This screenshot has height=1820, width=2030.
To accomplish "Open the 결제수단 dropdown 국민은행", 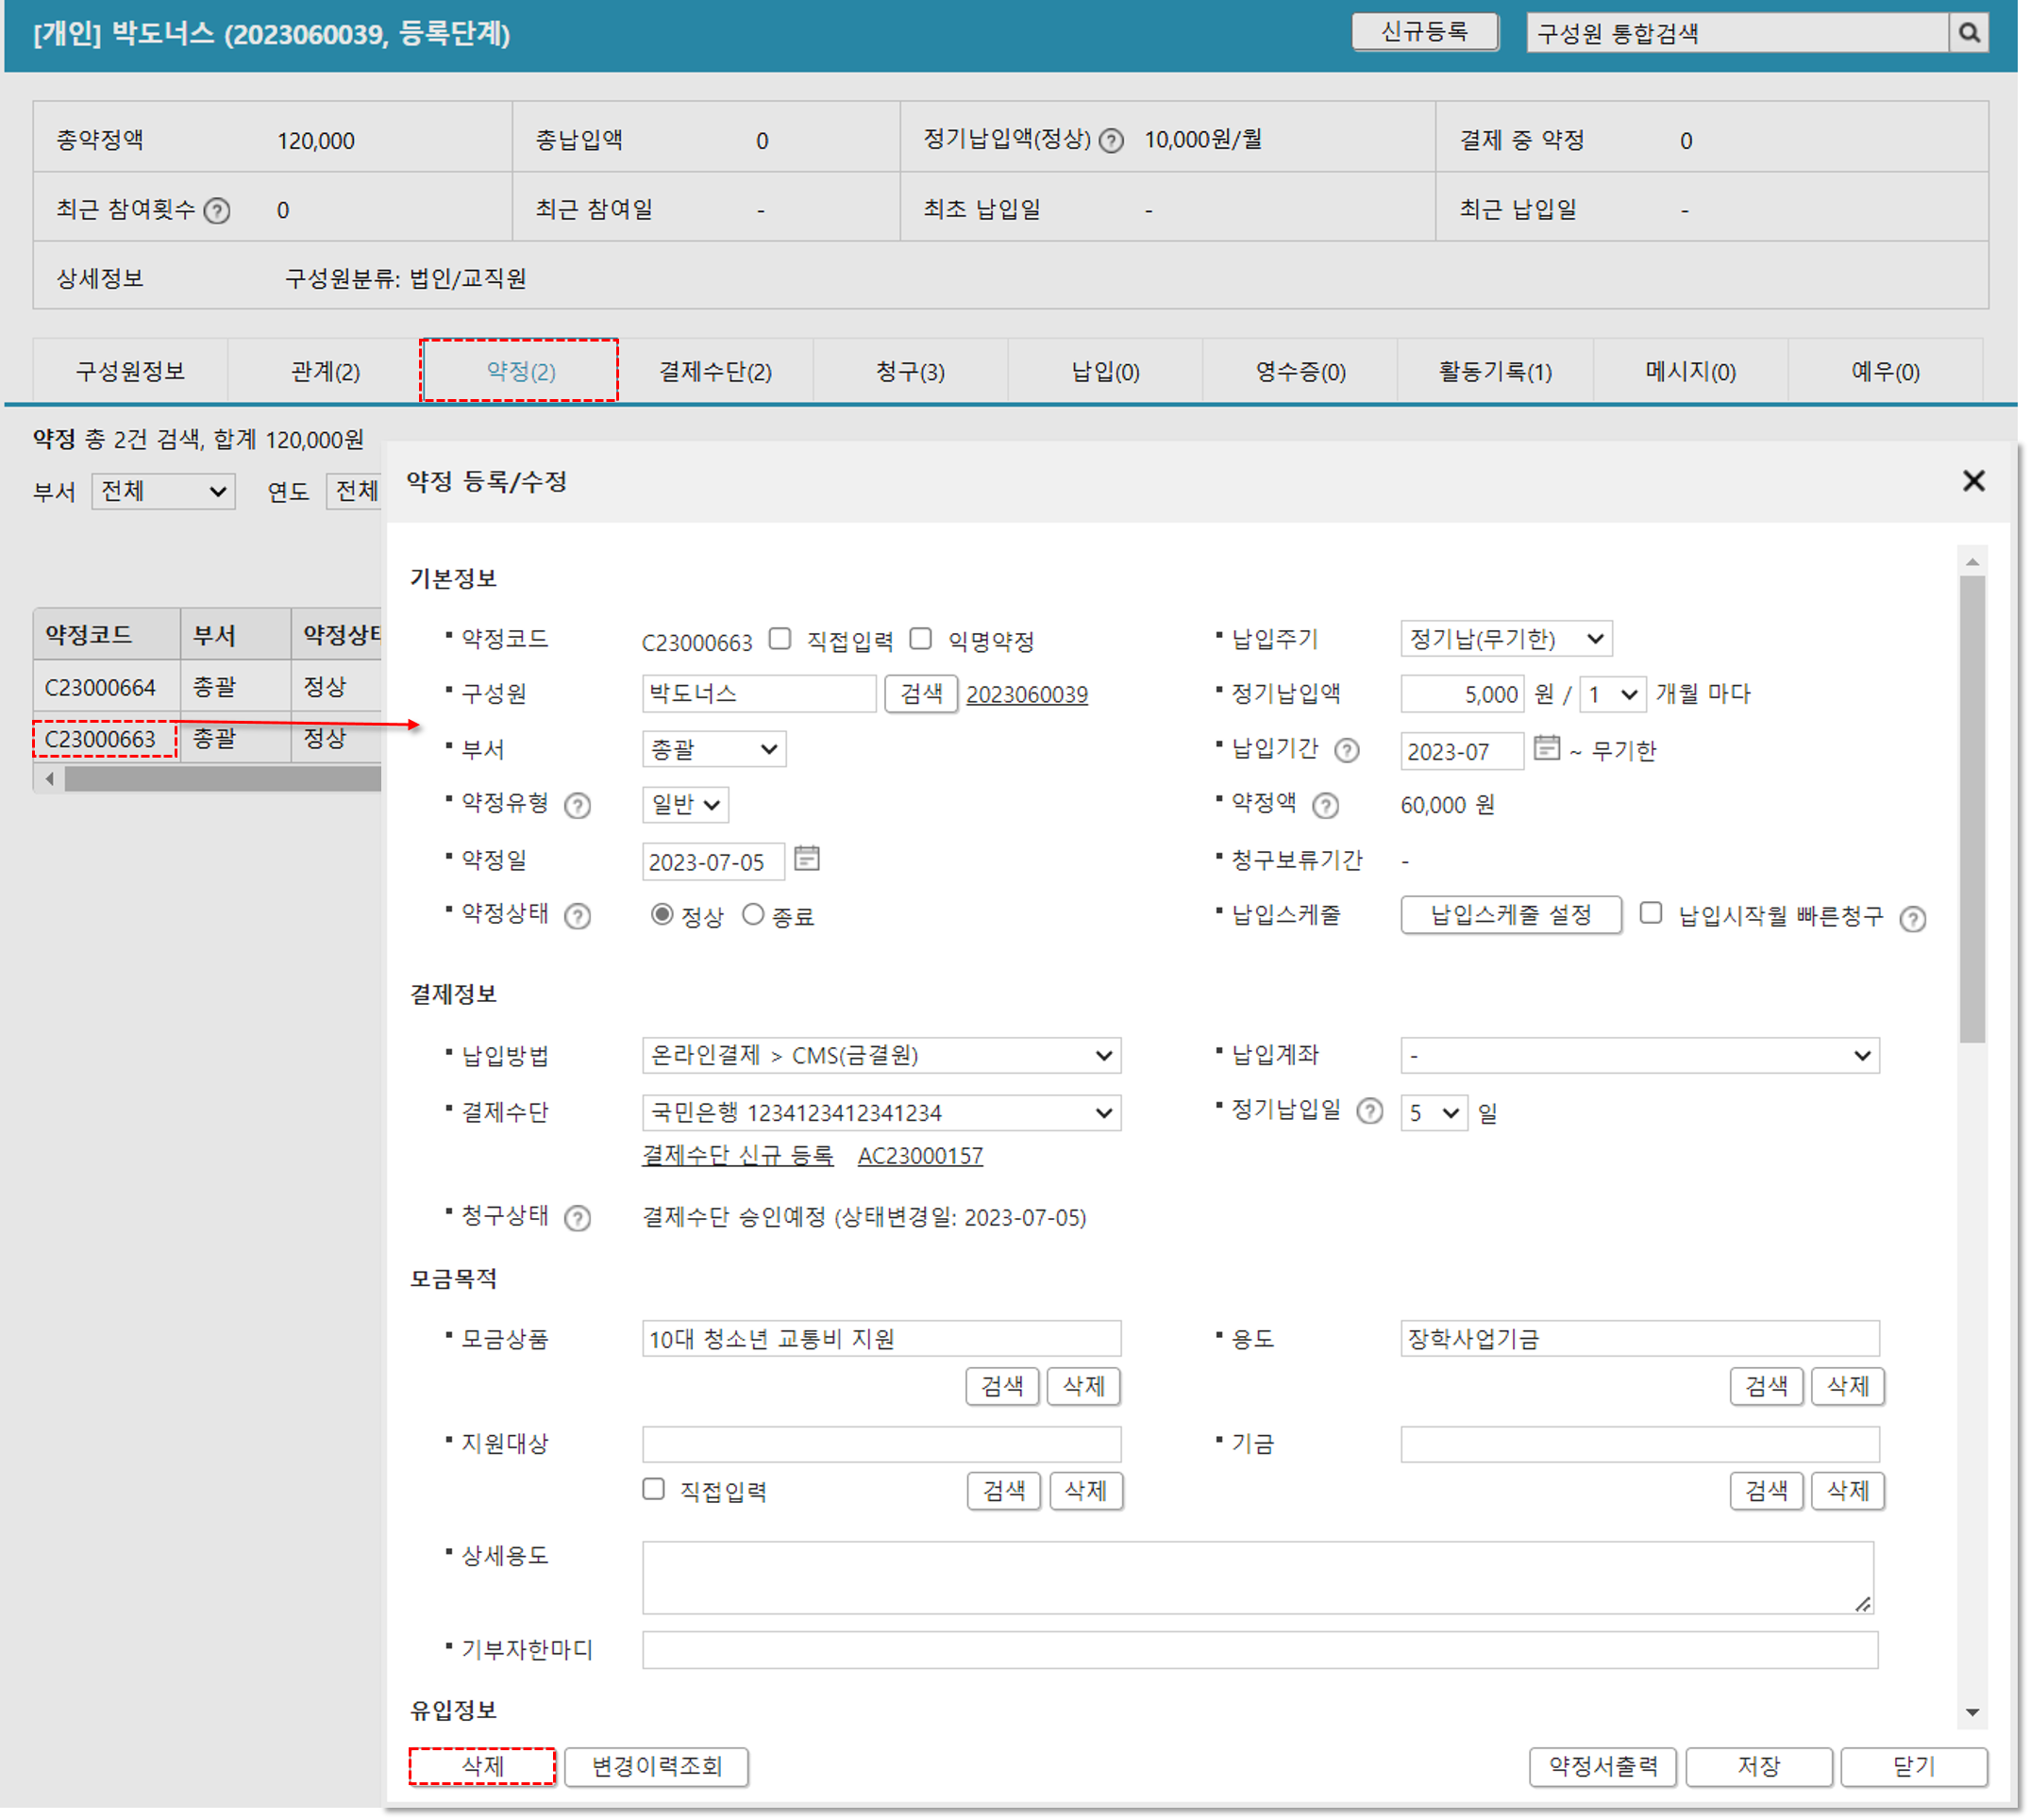I will click(x=882, y=1113).
